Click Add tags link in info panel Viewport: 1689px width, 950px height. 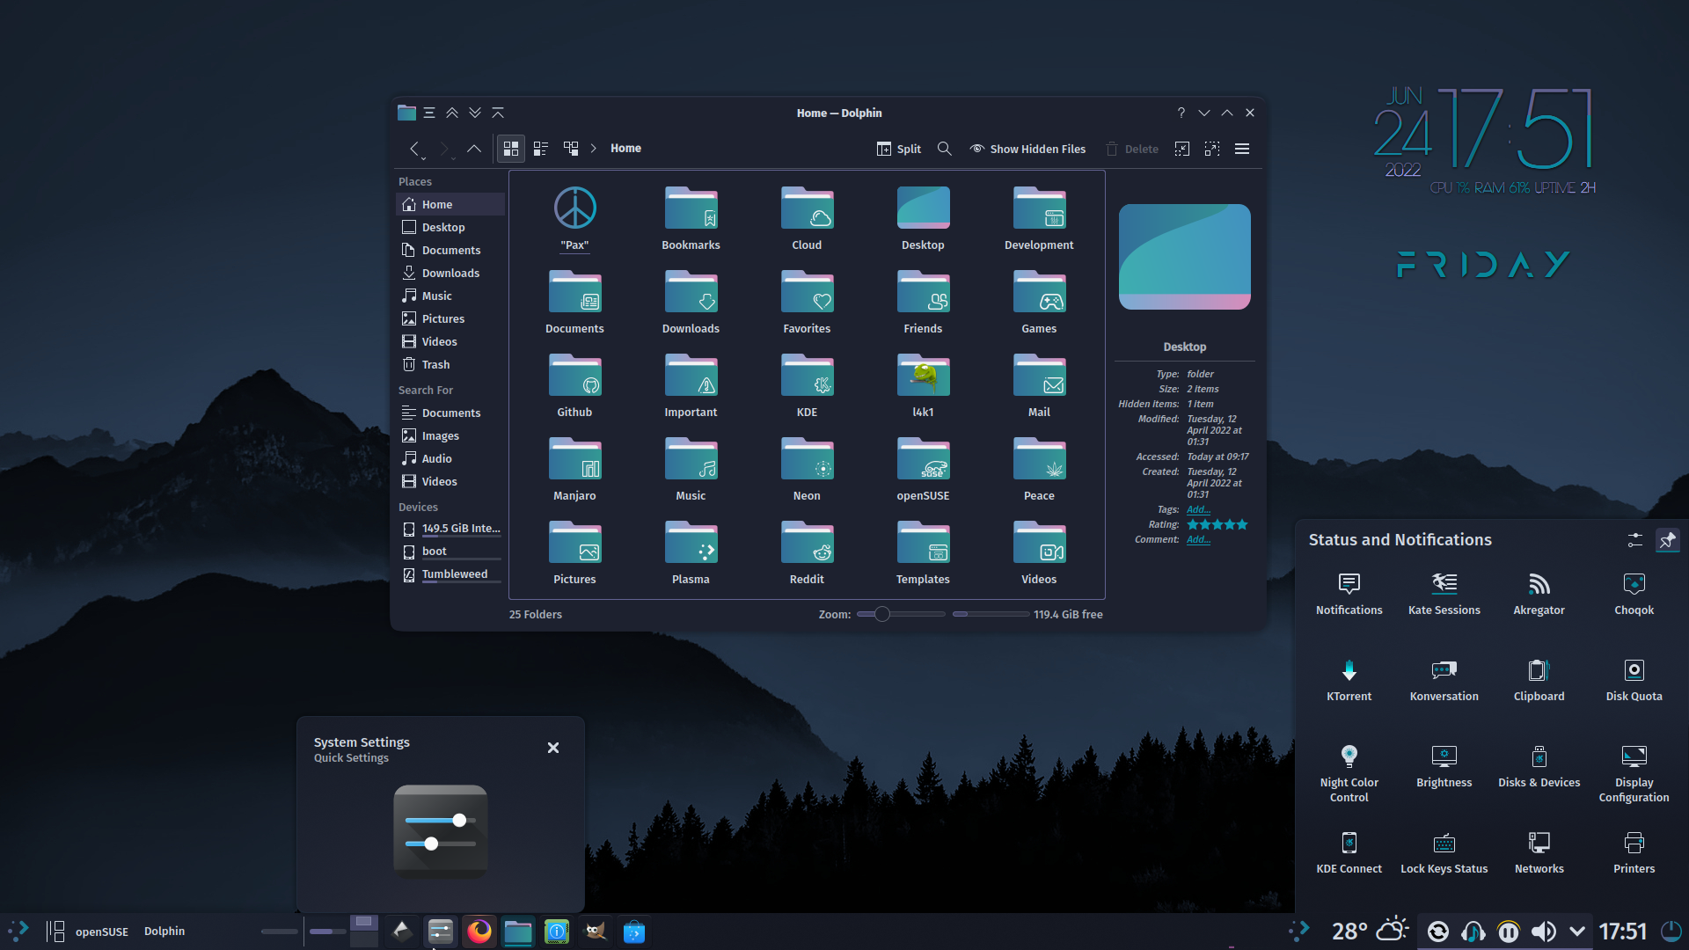pos(1198,509)
